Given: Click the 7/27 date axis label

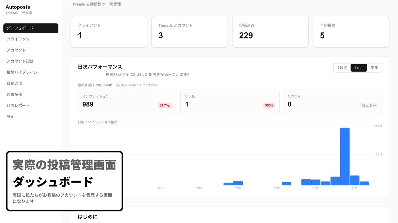Looking at the screenshot, I should (315, 188).
